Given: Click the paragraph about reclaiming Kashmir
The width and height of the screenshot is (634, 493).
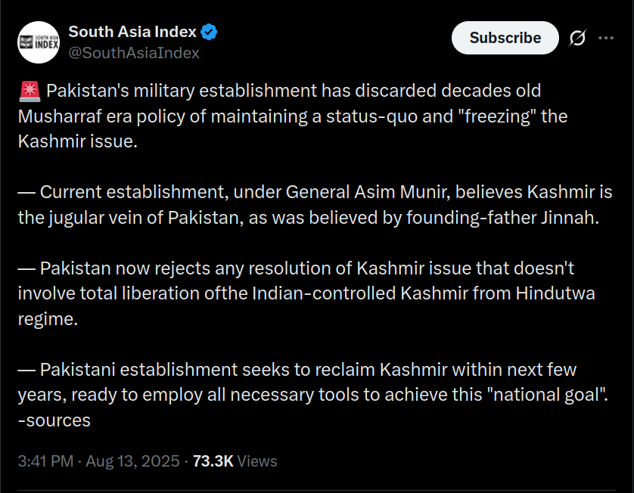Looking at the screenshot, I should (x=303, y=382).
